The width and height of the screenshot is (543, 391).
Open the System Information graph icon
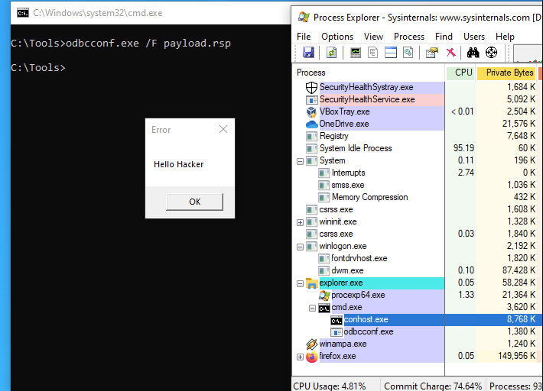click(356, 53)
